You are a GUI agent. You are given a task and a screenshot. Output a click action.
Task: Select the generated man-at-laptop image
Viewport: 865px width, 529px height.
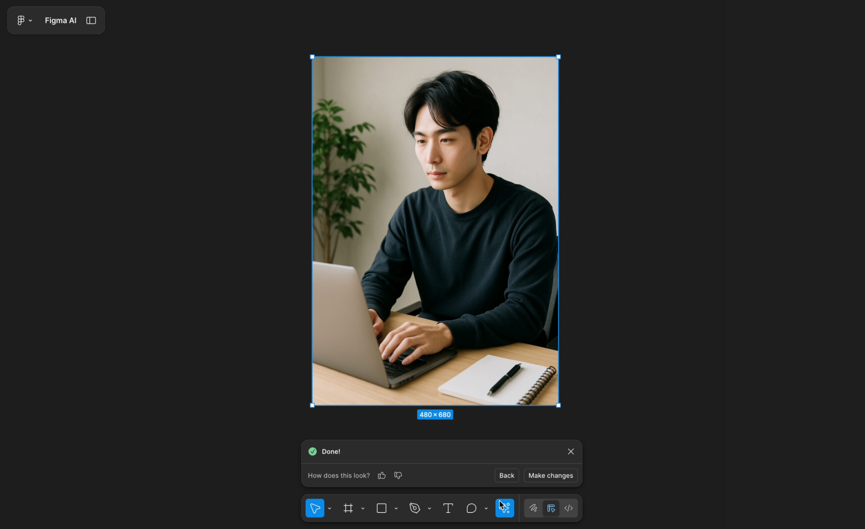[435, 231]
